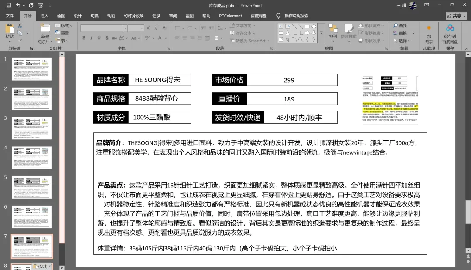Toggle text Shadow formatting
Viewport: 471px width, 270px height.
[107, 38]
